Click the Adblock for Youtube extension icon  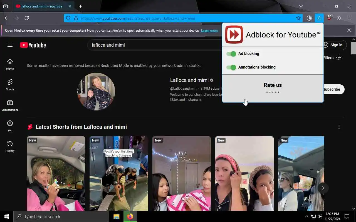pos(319,18)
